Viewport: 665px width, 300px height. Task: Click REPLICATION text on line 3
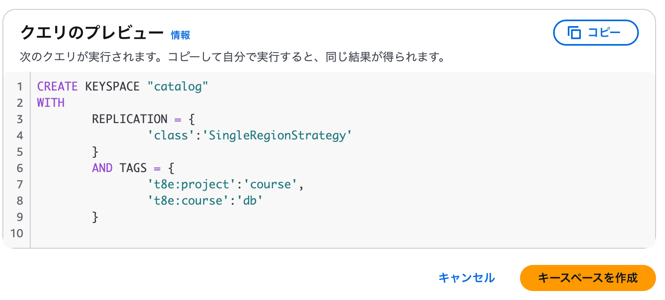click(129, 119)
